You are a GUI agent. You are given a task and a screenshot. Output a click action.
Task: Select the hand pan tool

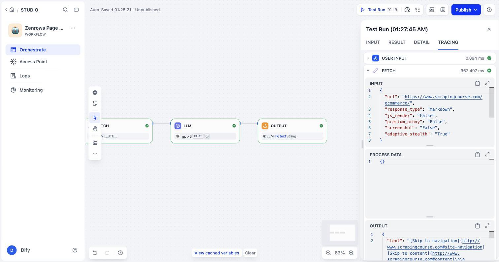pyautogui.click(x=95, y=129)
